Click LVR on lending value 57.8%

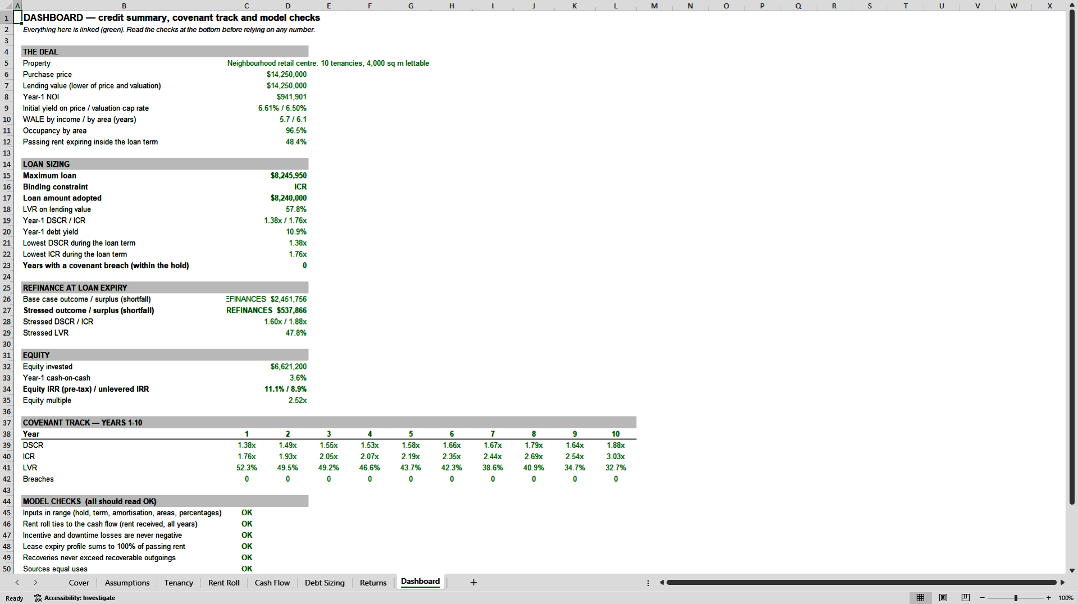pos(296,209)
